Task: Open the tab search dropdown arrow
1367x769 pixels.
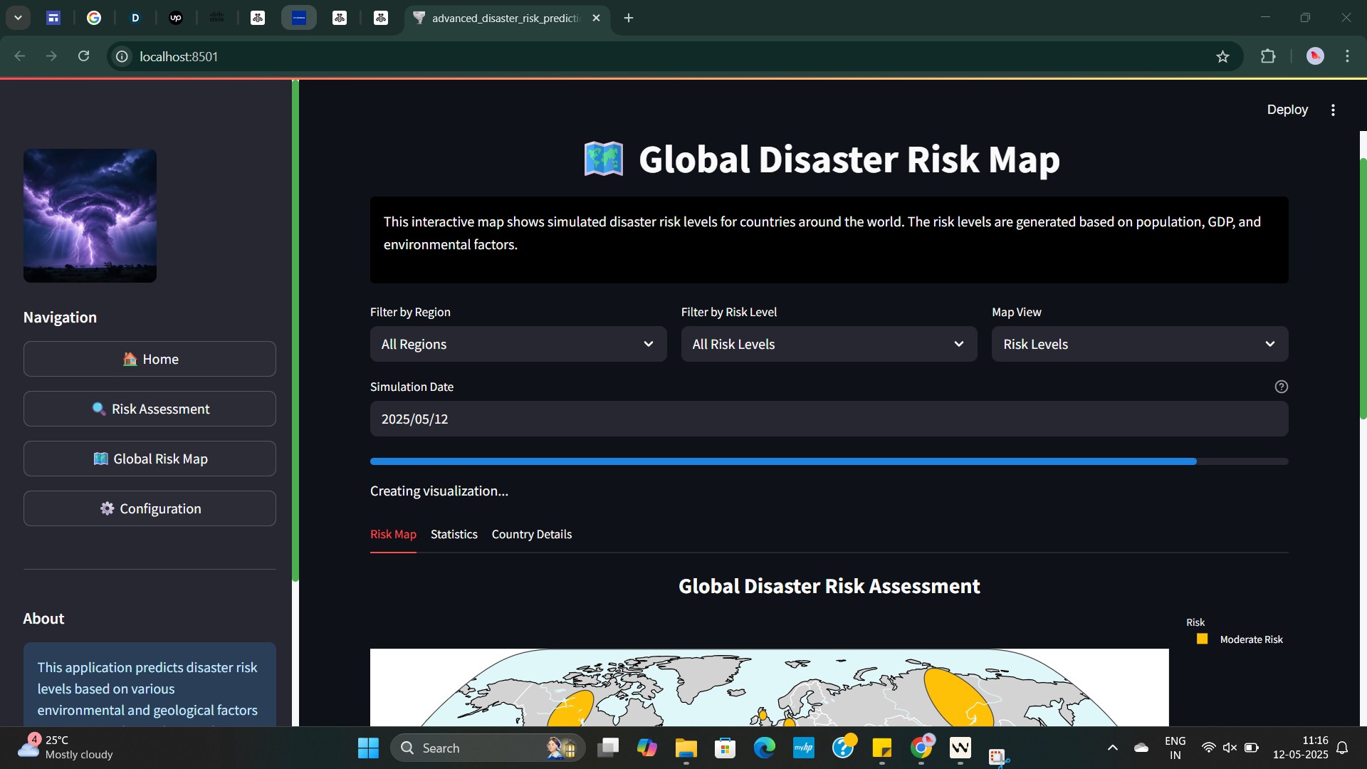Action: pos(18,18)
